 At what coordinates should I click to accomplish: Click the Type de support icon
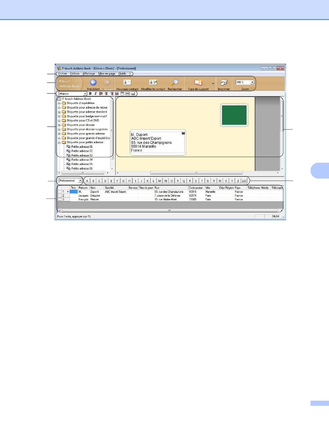pos(198,82)
